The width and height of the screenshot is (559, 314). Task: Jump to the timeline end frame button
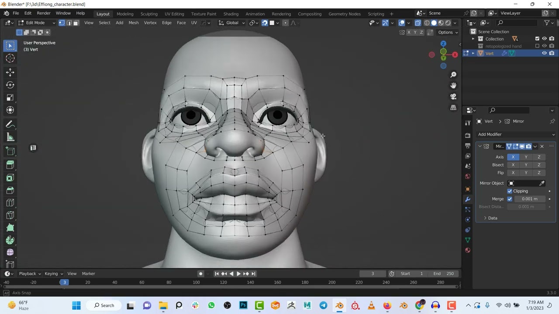click(253, 273)
